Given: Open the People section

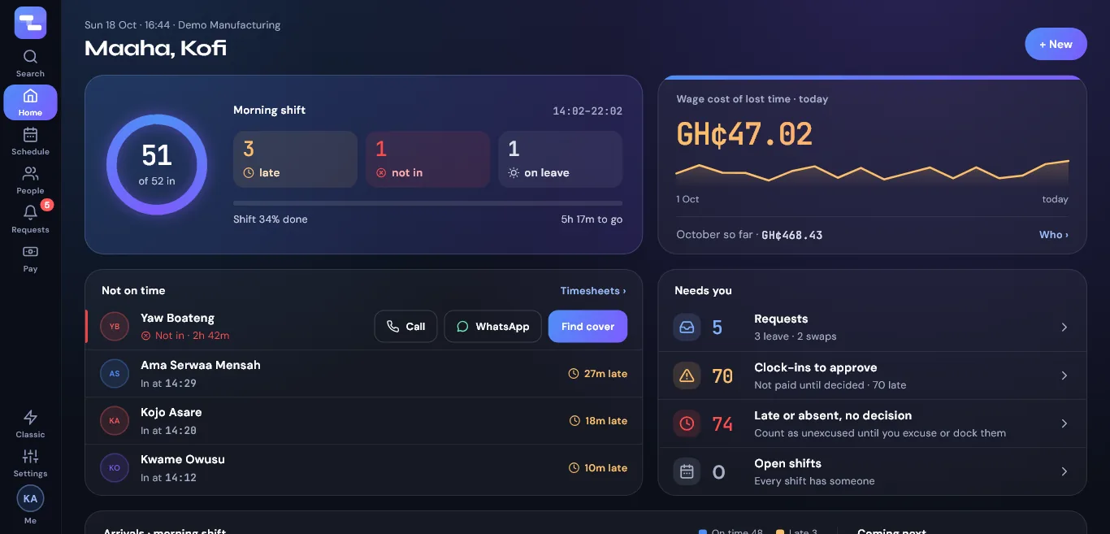Looking at the screenshot, I should click(x=30, y=180).
